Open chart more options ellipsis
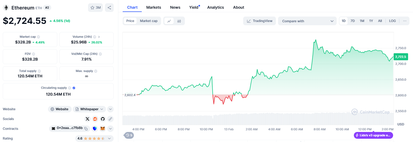The image size is (413, 142). pos(405,21)
